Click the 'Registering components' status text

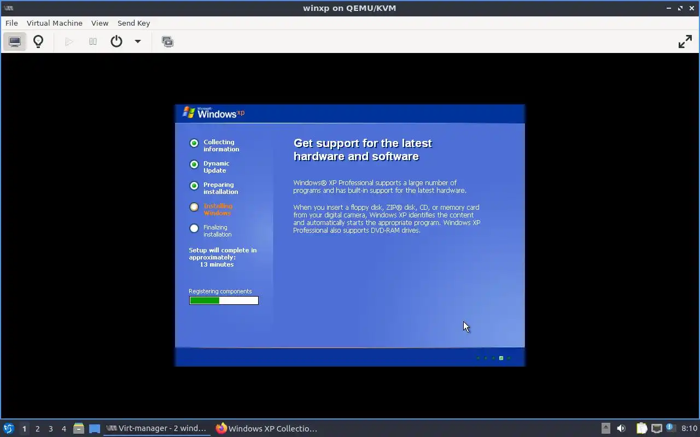(x=220, y=291)
